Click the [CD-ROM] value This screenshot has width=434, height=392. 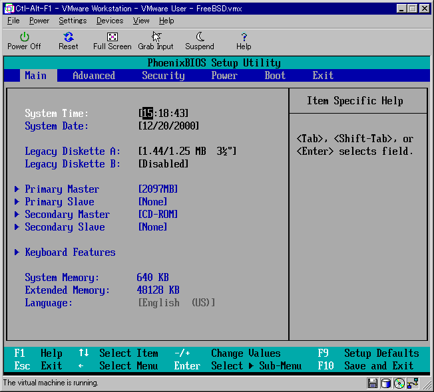click(x=158, y=215)
